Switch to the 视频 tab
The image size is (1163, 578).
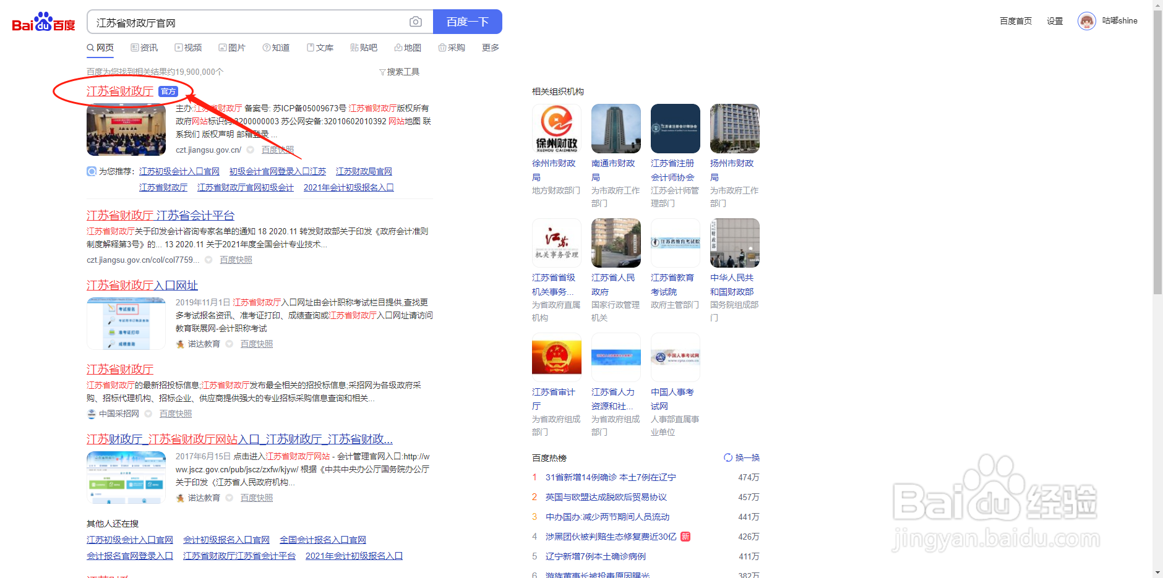[x=188, y=48]
